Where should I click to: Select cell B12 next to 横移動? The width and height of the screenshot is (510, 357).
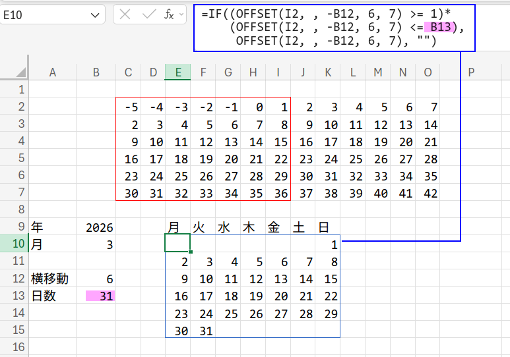click(x=96, y=279)
